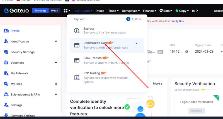
Task: Click the signup time value 2024-03-26
Action: coord(204,52)
